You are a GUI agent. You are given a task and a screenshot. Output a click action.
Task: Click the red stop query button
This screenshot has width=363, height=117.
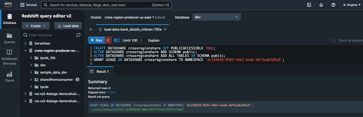pyautogui.click(x=108, y=40)
